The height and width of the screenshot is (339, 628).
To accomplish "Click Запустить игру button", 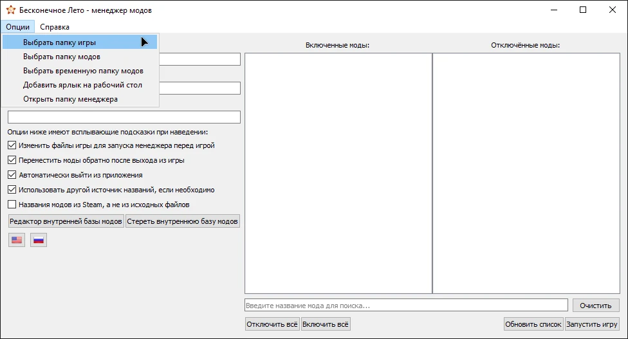I will coord(591,324).
